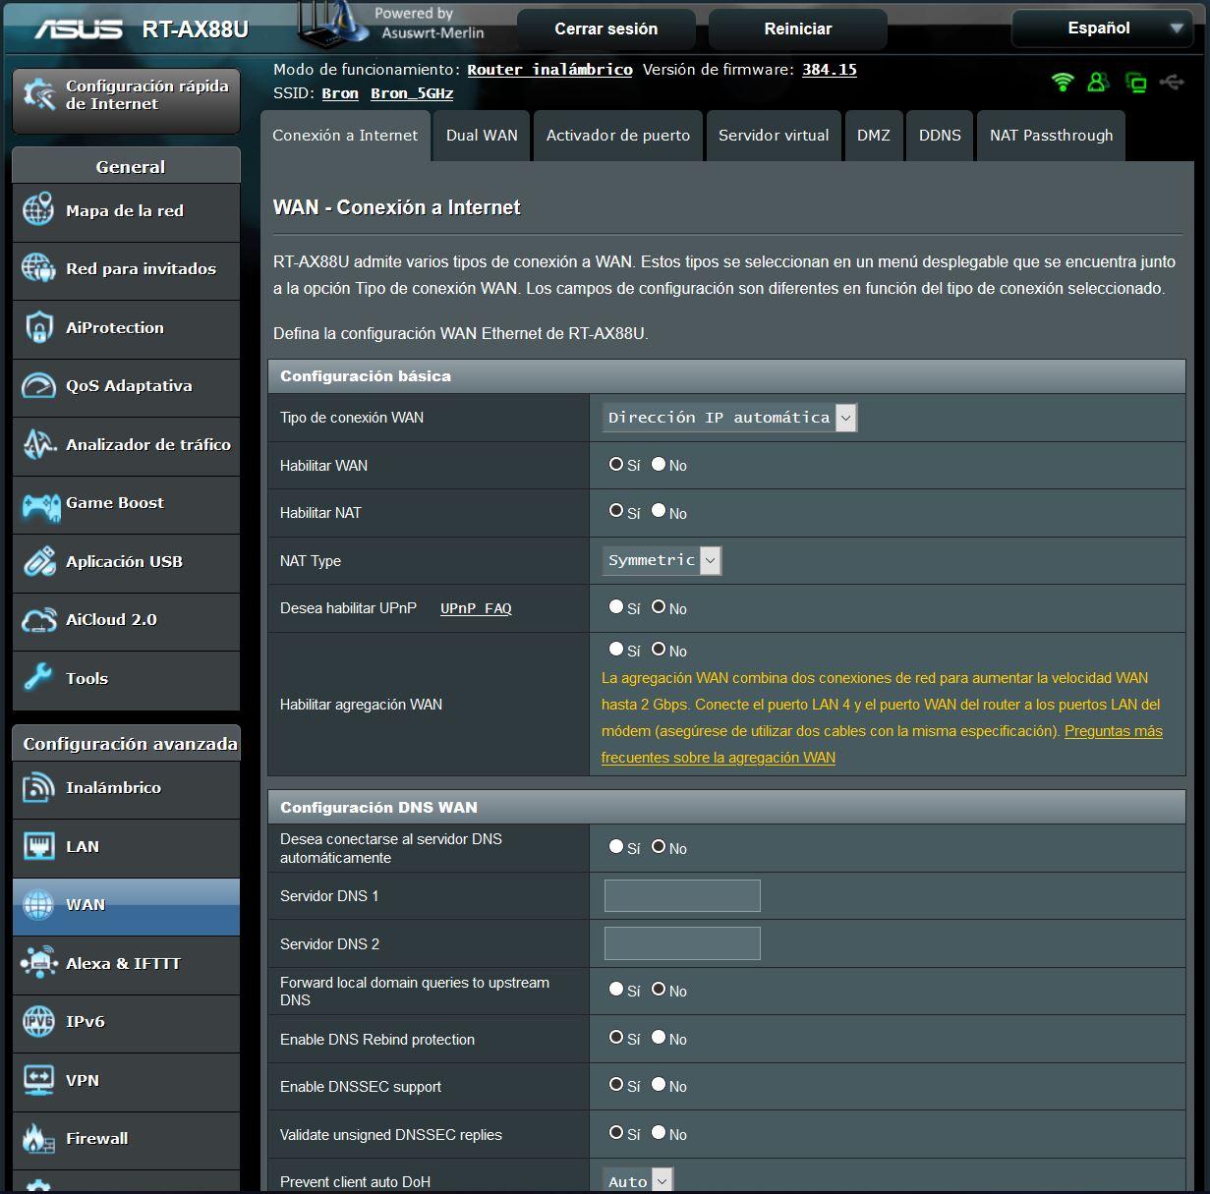Switch to the Dual WAN tab
1210x1194 pixels.
click(482, 136)
